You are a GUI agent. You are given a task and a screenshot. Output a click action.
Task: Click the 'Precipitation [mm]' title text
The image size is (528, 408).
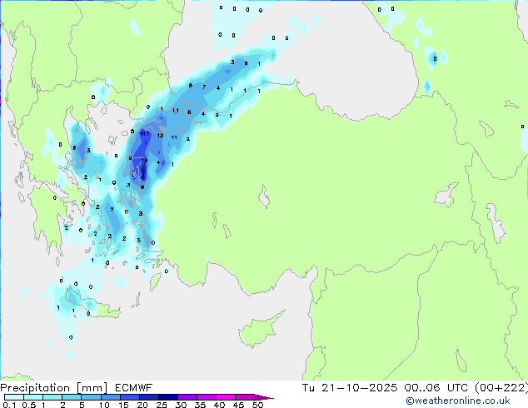point(54,388)
